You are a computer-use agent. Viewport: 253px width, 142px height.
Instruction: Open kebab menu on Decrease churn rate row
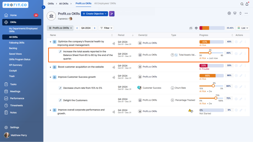point(245,87)
